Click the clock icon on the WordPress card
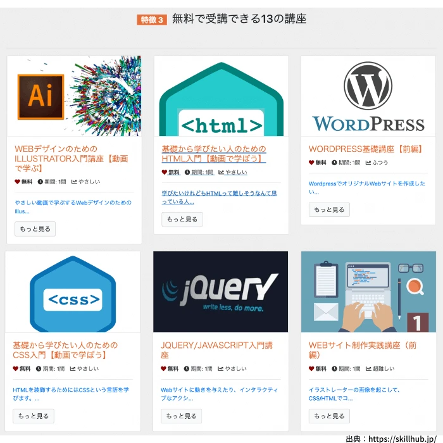Viewport: 443px width, 443px height. 335,163
